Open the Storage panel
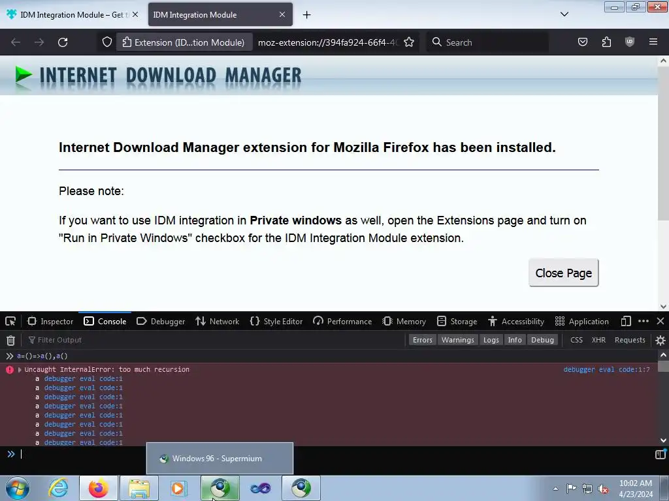The image size is (669, 501). (x=457, y=321)
